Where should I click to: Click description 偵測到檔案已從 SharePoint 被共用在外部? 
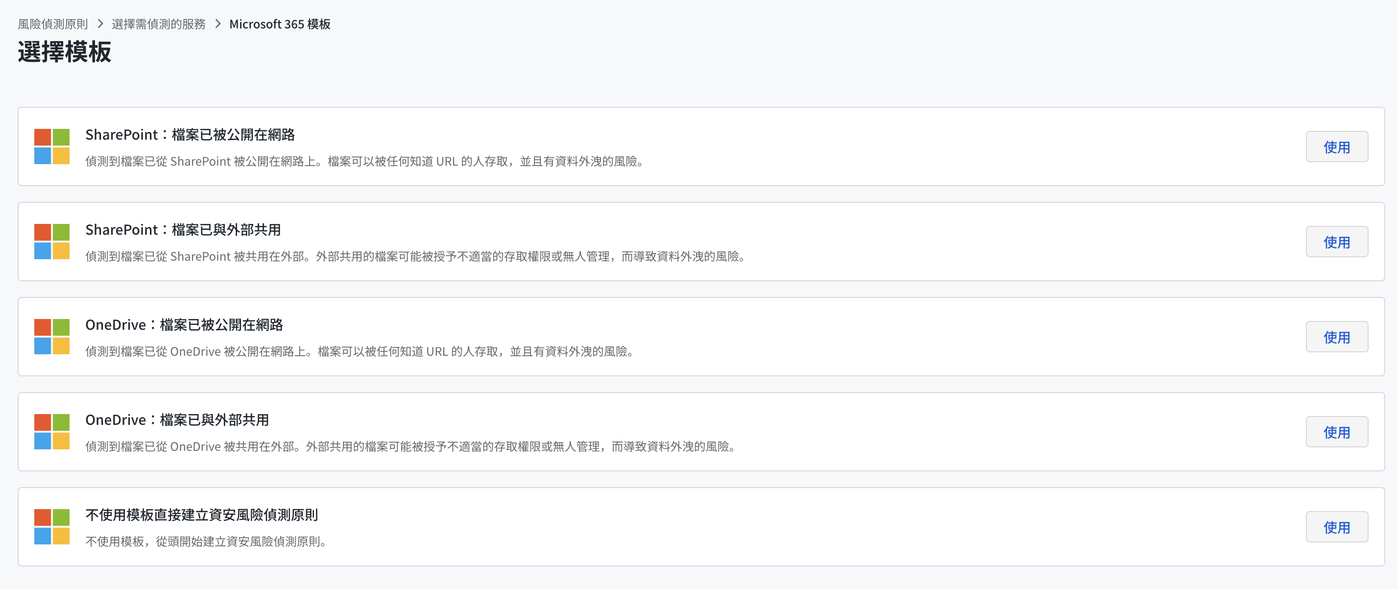coord(416,256)
